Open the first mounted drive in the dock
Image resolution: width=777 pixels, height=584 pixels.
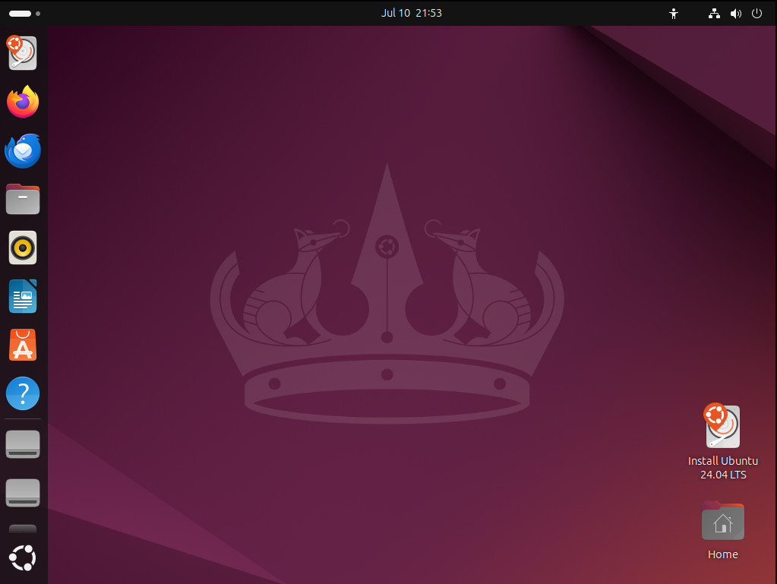(x=23, y=444)
